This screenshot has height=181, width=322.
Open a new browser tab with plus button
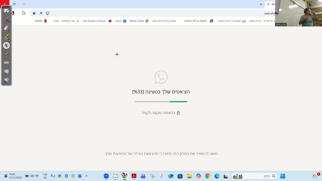(x=261, y=4)
